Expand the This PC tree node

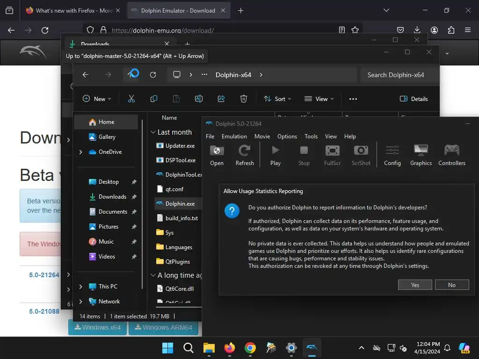[80, 287]
